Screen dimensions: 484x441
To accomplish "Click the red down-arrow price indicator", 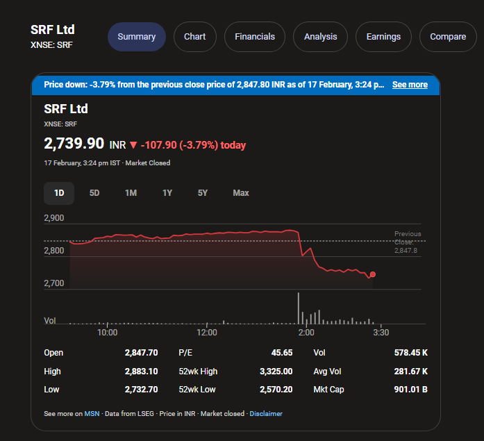I will [133, 145].
